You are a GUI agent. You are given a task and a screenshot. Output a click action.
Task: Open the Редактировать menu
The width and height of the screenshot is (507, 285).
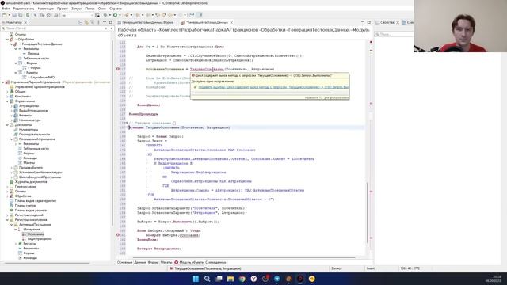pyautogui.click(x=24, y=9)
